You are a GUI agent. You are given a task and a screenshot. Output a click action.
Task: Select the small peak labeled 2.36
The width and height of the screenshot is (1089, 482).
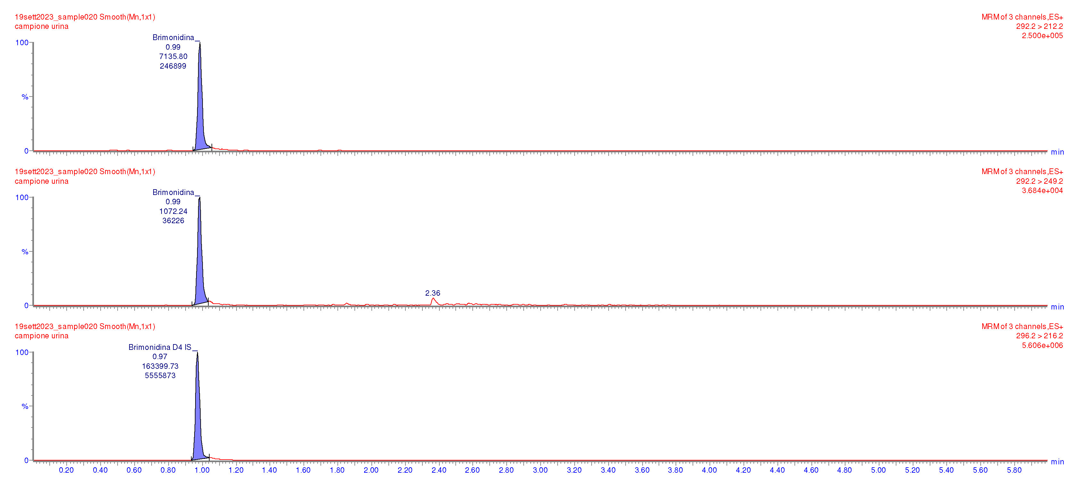click(x=433, y=301)
